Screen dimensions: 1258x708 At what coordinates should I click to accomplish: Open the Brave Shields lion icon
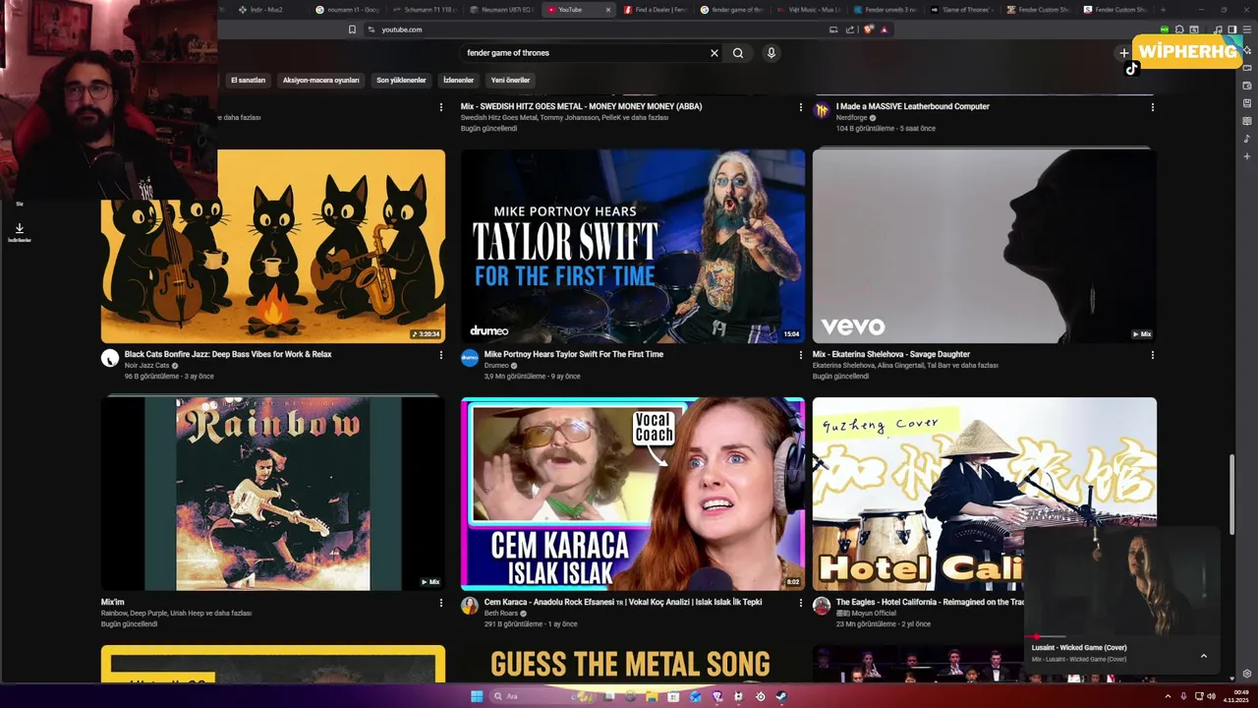tap(868, 29)
